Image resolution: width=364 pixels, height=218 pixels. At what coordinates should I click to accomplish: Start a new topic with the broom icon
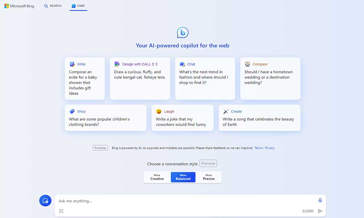click(x=45, y=201)
